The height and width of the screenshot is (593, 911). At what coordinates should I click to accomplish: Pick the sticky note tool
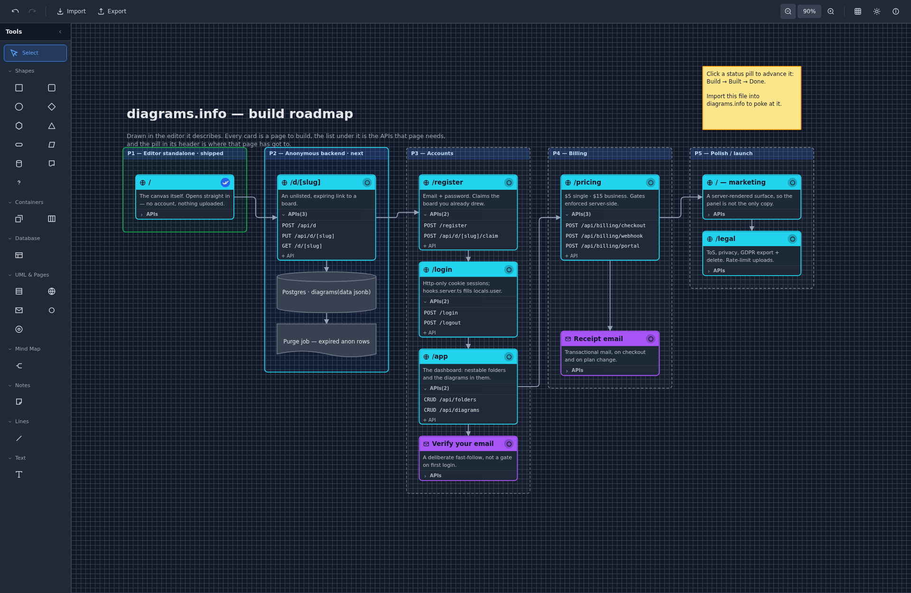[x=19, y=402]
